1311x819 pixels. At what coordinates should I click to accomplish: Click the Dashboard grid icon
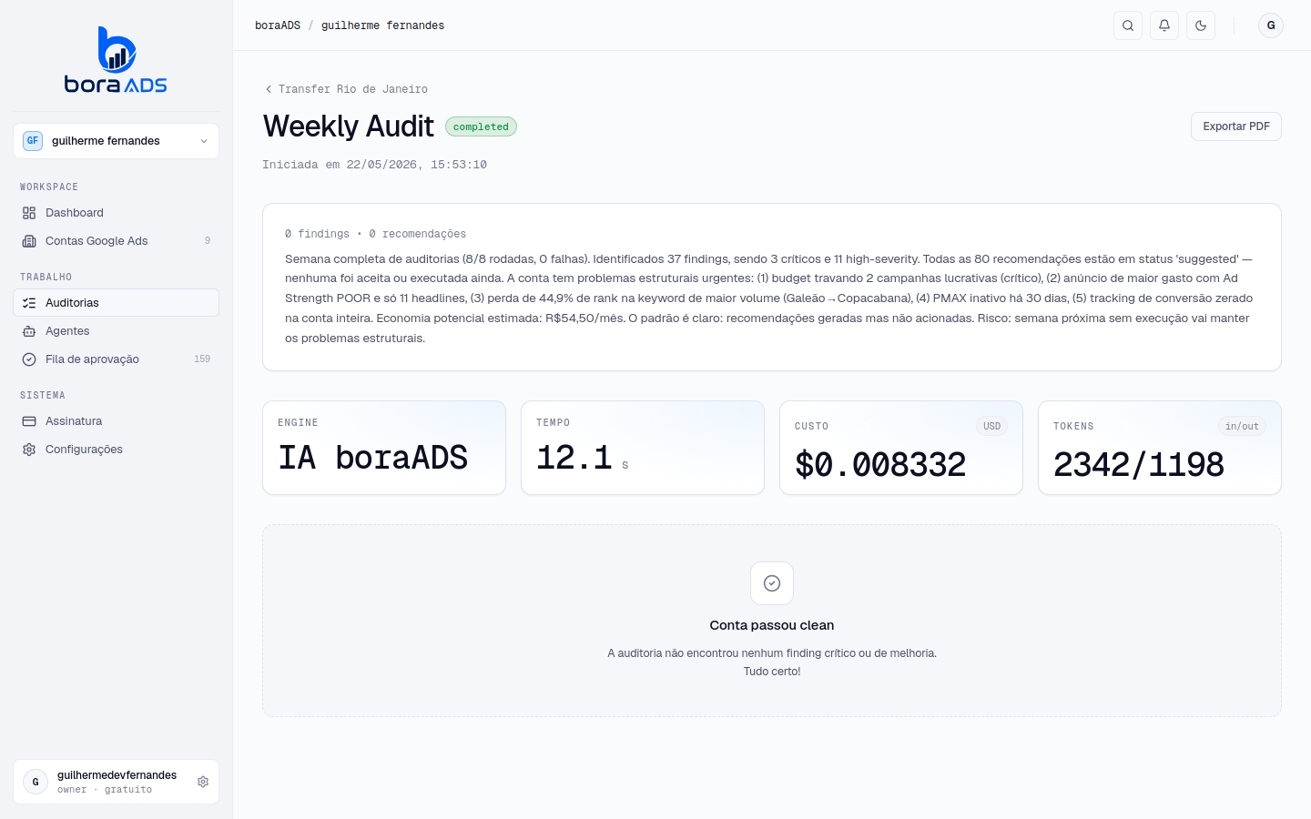[x=29, y=213]
